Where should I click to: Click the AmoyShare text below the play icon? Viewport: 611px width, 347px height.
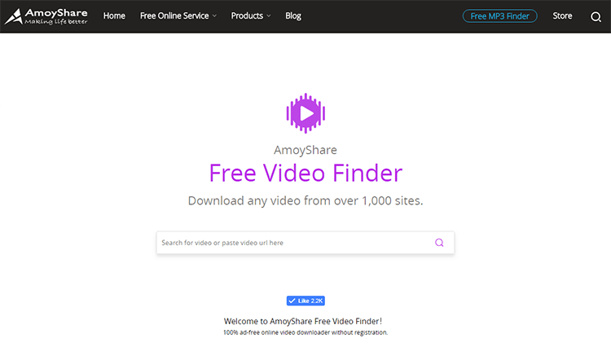coord(305,150)
